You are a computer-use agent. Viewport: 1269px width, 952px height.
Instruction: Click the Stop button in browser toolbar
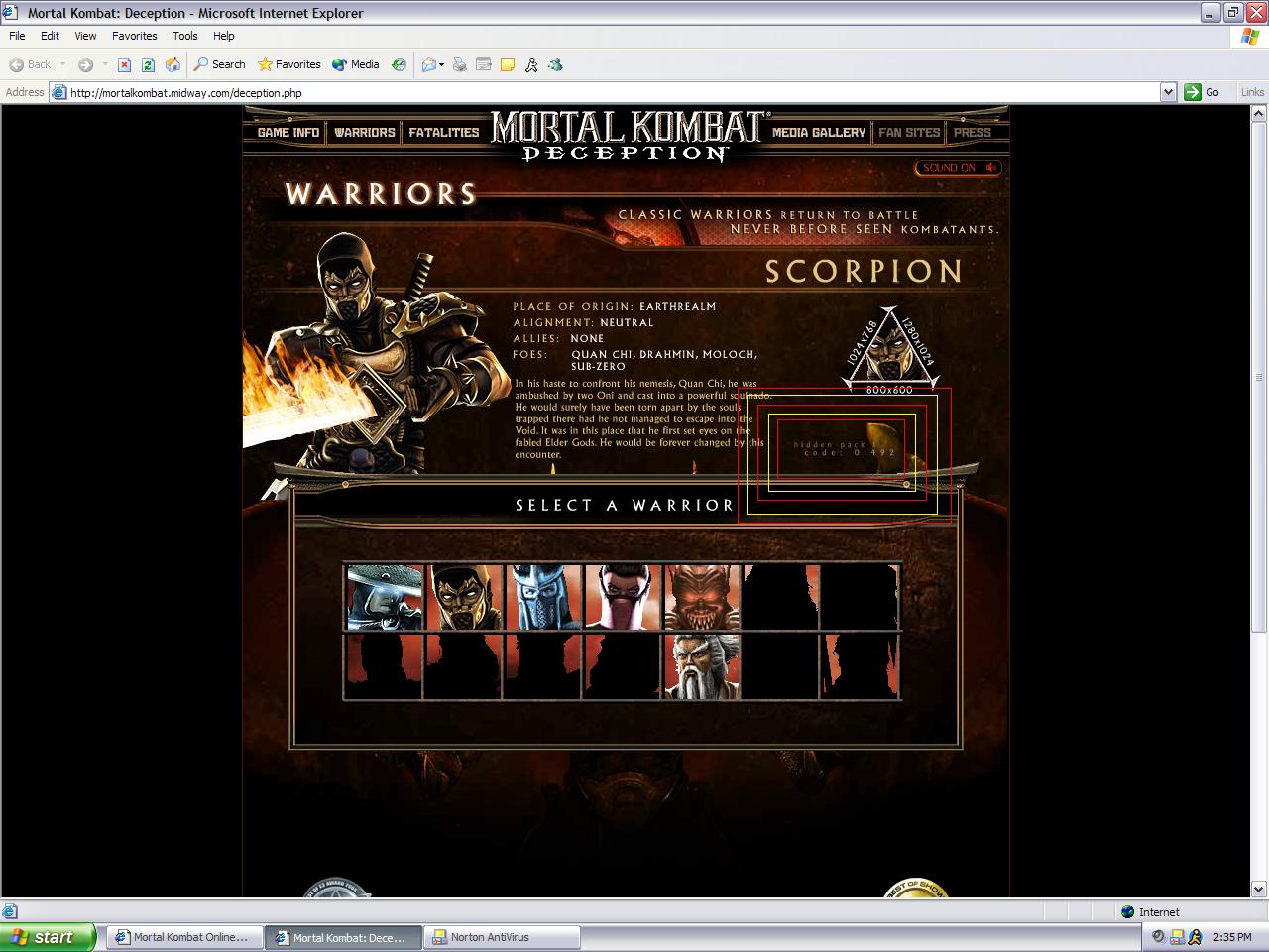coord(124,64)
